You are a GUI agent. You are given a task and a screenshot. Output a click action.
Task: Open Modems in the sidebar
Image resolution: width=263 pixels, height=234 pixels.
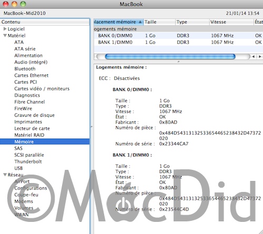click(x=24, y=201)
